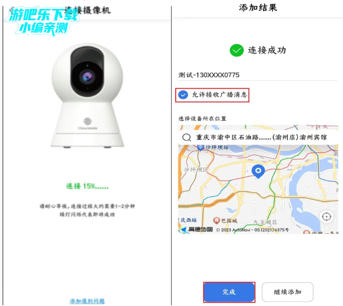Click the 连接 15% progress text
343x306 pixels.
pos(87,186)
